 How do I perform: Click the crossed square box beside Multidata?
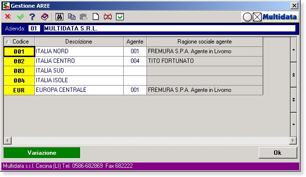(x=257, y=17)
